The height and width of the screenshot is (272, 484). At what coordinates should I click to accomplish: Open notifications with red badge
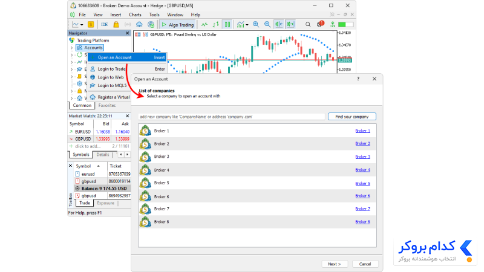[320, 24]
